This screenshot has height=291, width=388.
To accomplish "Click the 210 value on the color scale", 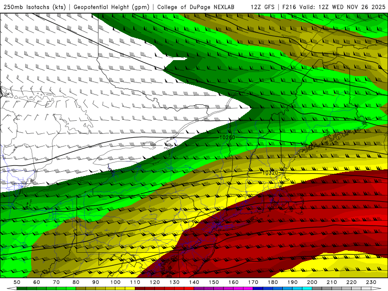I will (332, 282).
